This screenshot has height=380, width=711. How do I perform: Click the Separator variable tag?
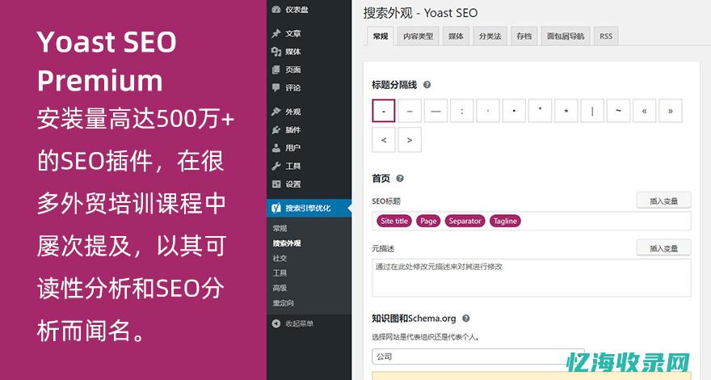tap(465, 221)
